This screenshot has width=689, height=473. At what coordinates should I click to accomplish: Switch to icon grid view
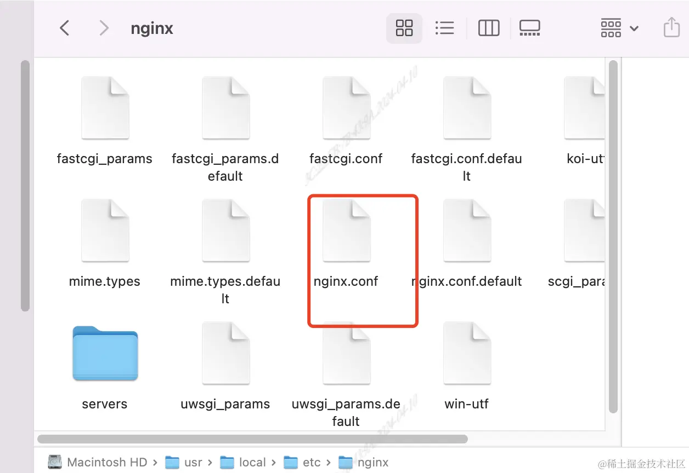click(404, 28)
